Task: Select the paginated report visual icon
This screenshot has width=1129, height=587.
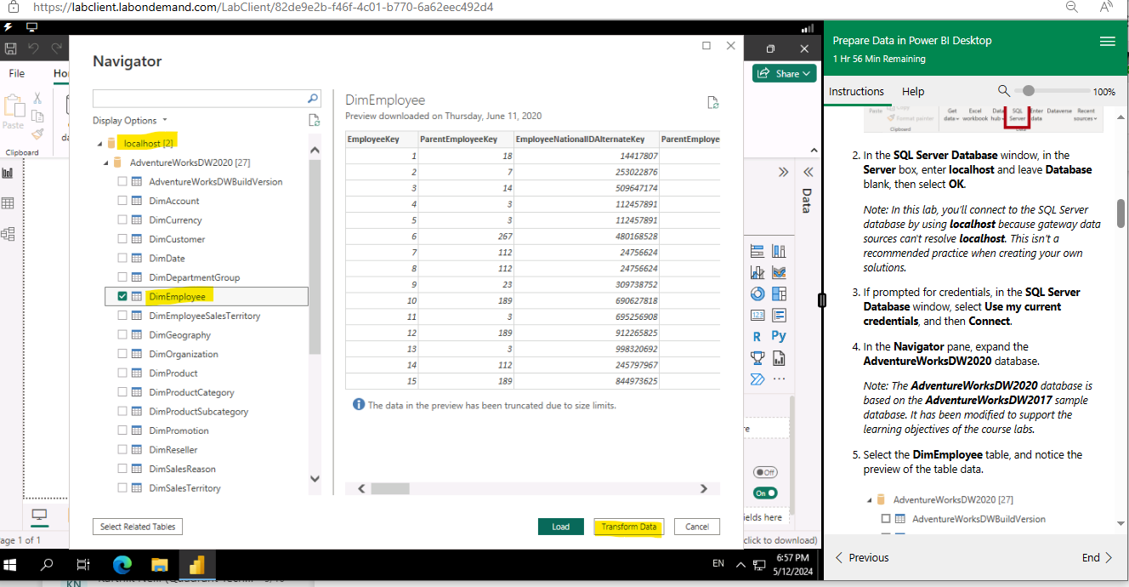Action: pos(779,358)
